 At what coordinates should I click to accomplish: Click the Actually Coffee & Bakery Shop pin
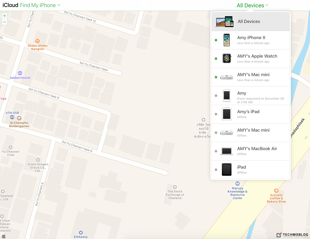click(x=276, y=191)
